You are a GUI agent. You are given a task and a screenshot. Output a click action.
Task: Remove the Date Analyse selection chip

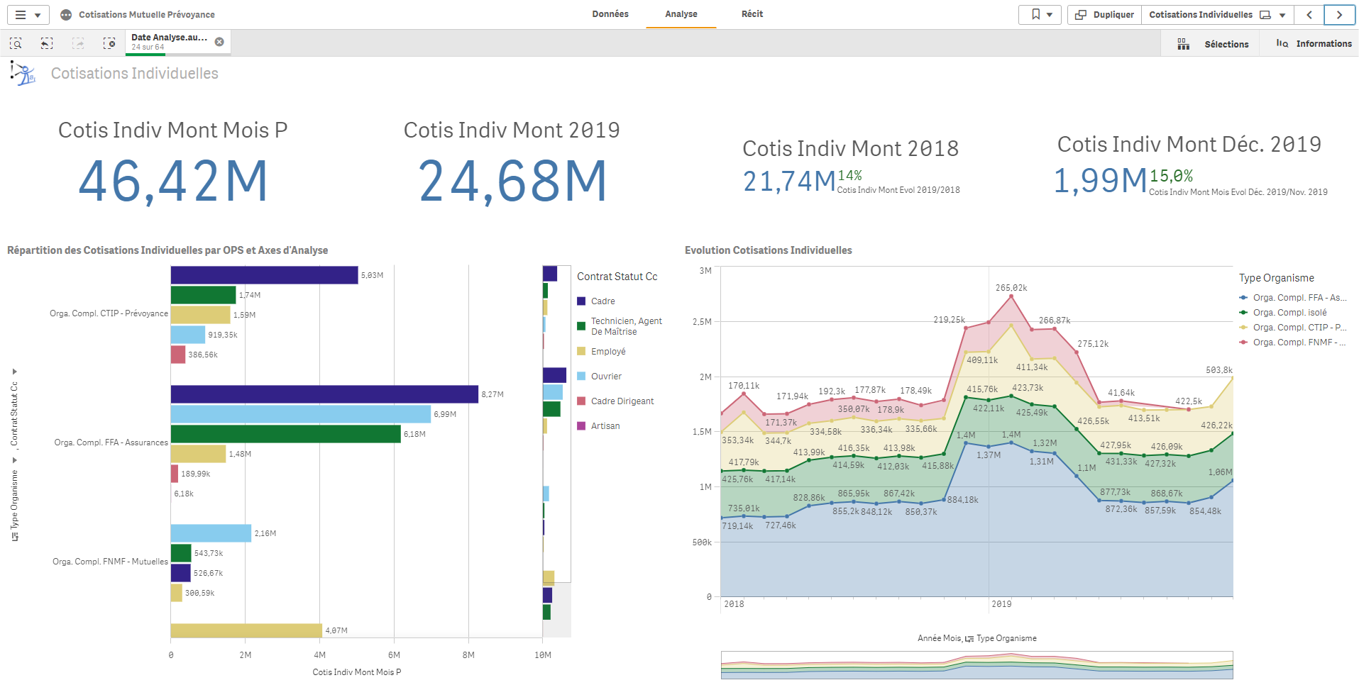point(219,42)
